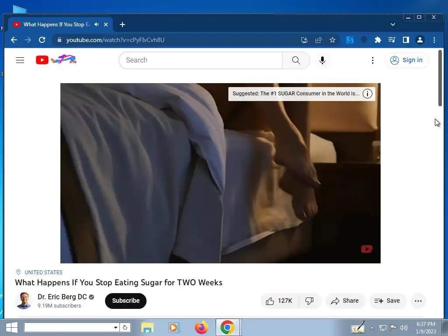Click the search magnifier button
Viewport: 448px width, 336px height.
[296, 60]
